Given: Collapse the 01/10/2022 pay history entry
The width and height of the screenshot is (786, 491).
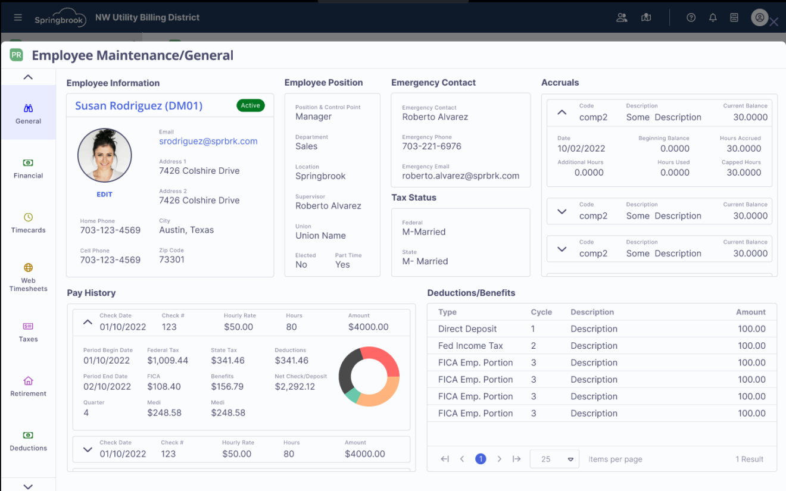Looking at the screenshot, I should pos(88,321).
